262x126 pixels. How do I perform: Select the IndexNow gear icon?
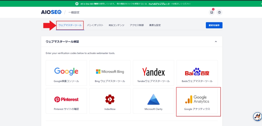tap(110, 99)
